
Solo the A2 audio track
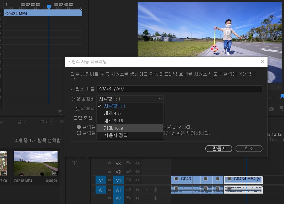146,198
